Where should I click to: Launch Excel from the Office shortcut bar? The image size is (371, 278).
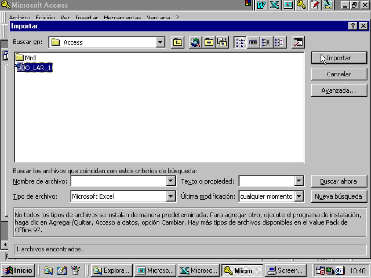point(275,5)
